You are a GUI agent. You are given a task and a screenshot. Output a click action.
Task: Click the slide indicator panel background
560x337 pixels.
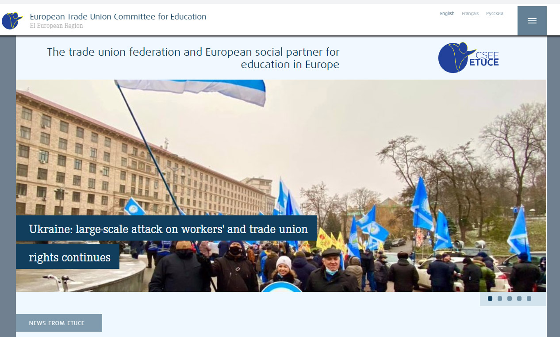(x=513, y=299)
